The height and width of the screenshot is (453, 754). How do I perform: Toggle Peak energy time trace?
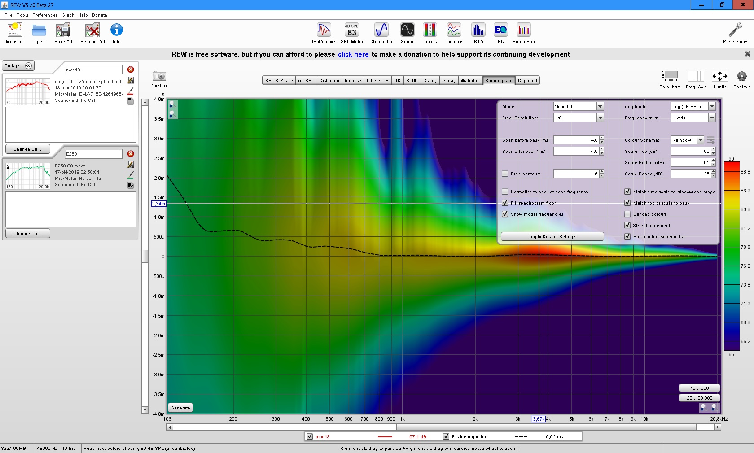(x=446, y=436)
